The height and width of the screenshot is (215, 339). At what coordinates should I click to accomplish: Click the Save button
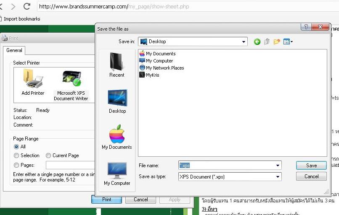311,166
